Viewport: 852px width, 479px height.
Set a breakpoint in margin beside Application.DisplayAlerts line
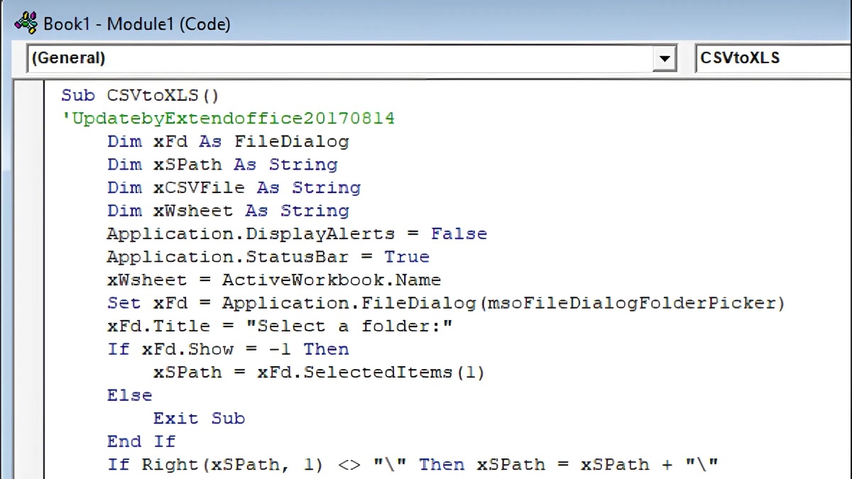click(28, 234)
